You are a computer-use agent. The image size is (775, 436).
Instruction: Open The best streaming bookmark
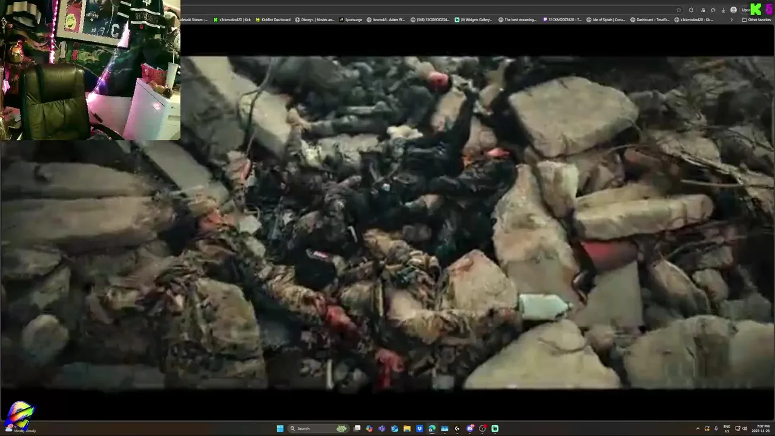pos(518,19)
